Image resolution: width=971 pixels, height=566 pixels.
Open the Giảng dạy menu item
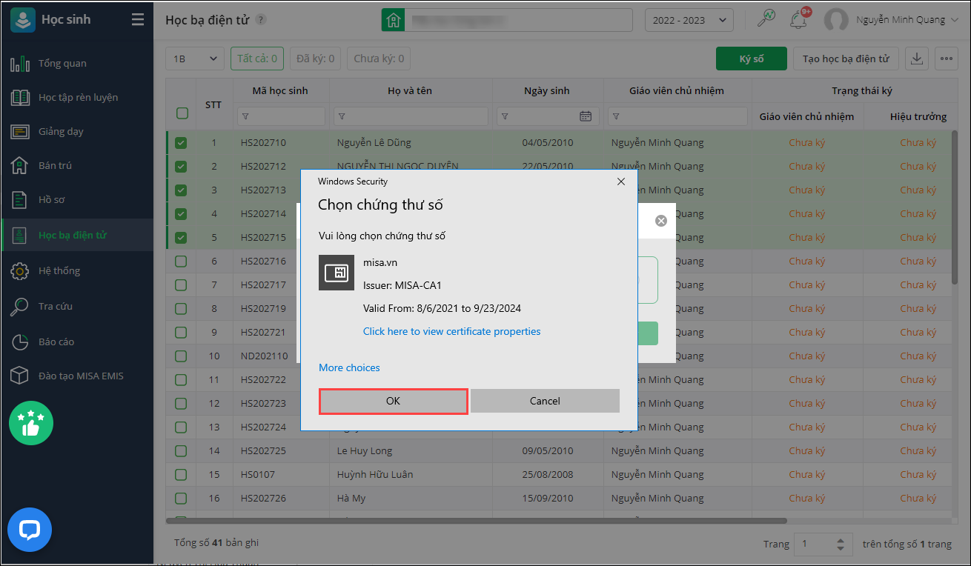tap(77, 132)
